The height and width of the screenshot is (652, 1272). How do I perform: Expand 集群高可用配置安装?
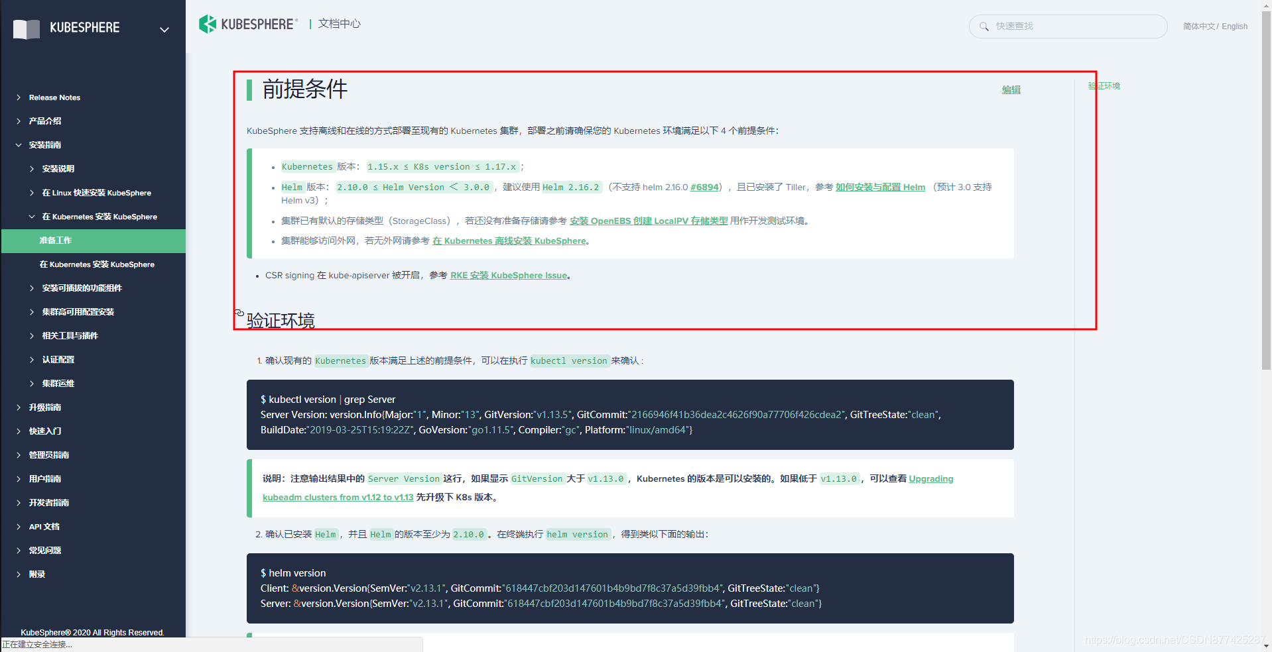click(78, 312)
